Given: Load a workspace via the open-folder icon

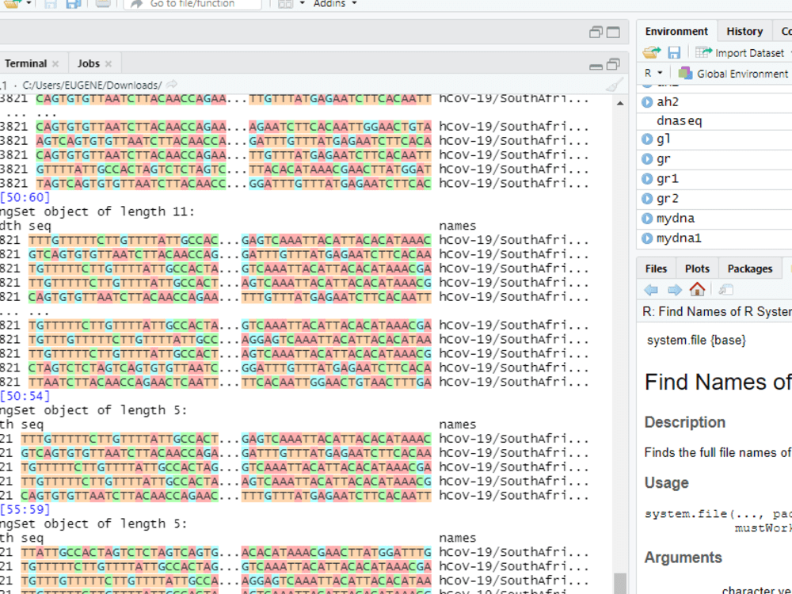Looking at the screenshot, I should click(x=652, y=52).
